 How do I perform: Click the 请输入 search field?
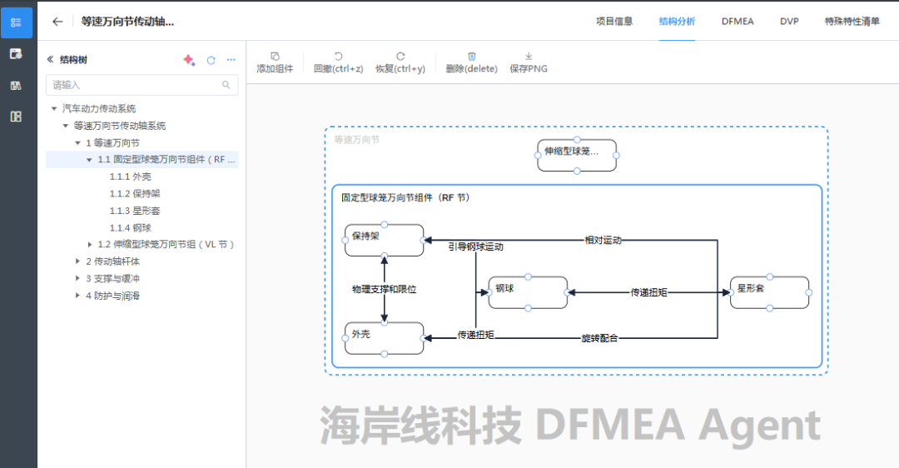tap(142, 85)
